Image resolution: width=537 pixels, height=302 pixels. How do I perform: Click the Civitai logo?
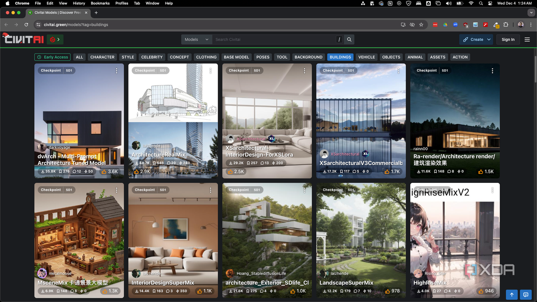click(x=23, y=39)
